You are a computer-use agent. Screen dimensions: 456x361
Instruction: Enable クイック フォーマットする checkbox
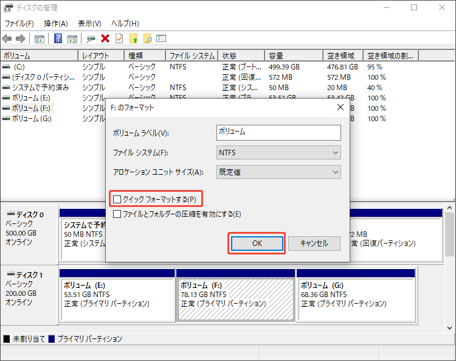pos(117,200)
